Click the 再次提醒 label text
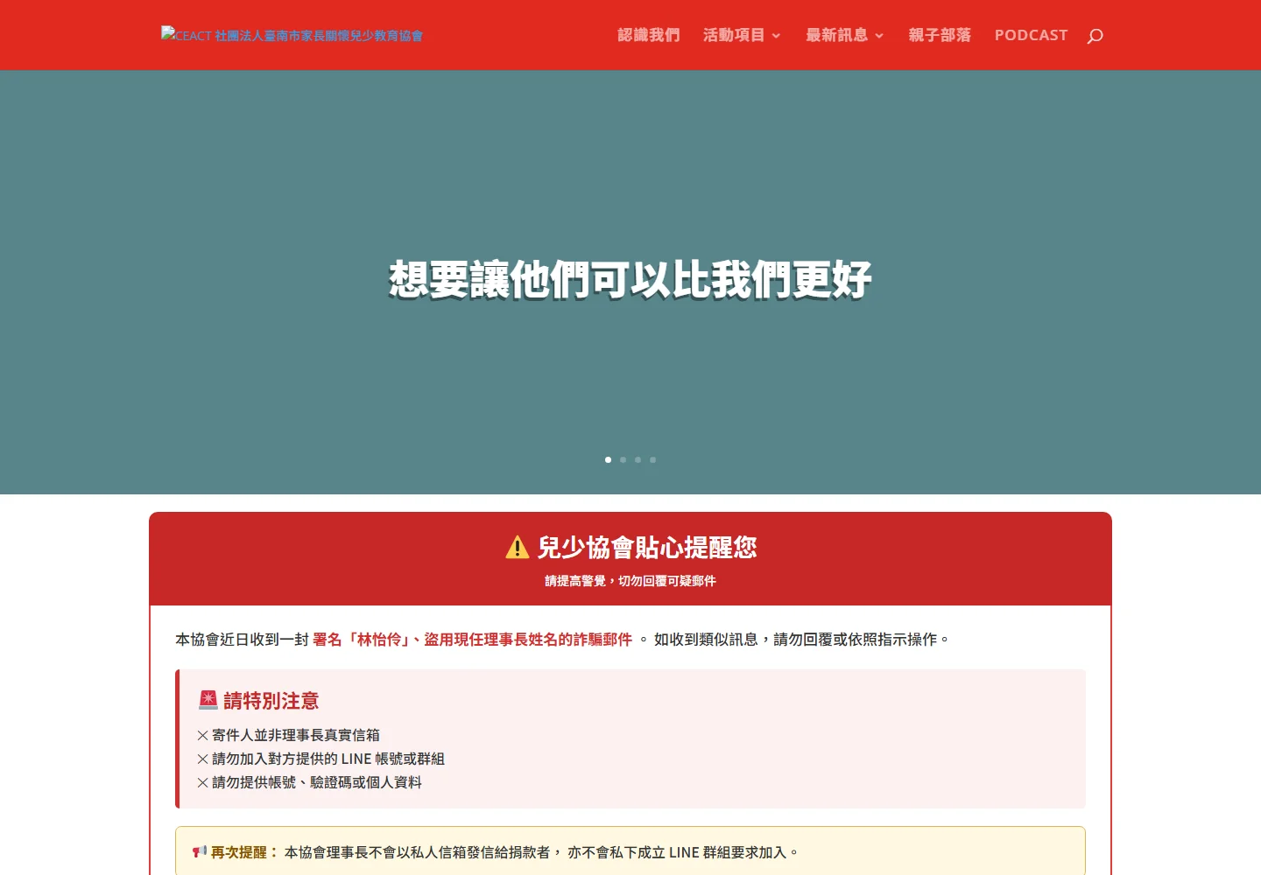 (244, 852)
